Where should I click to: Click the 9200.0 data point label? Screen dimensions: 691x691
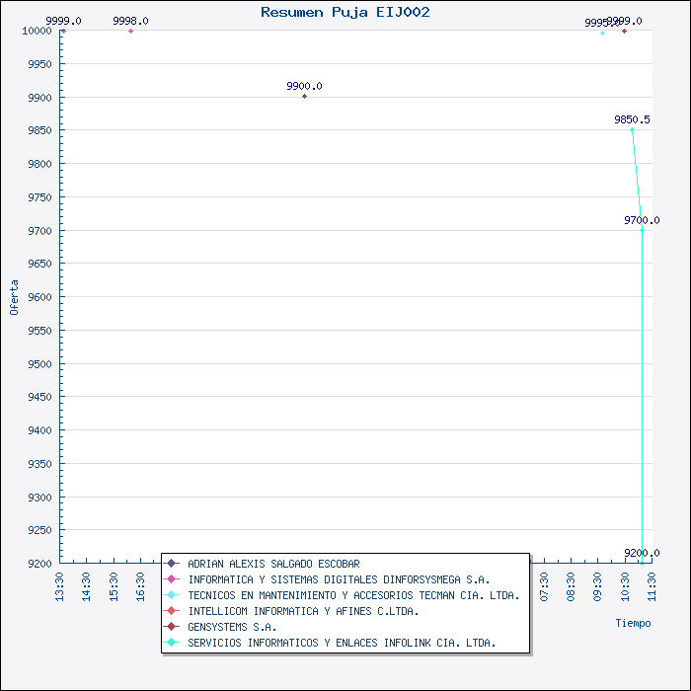coord(642,553)
